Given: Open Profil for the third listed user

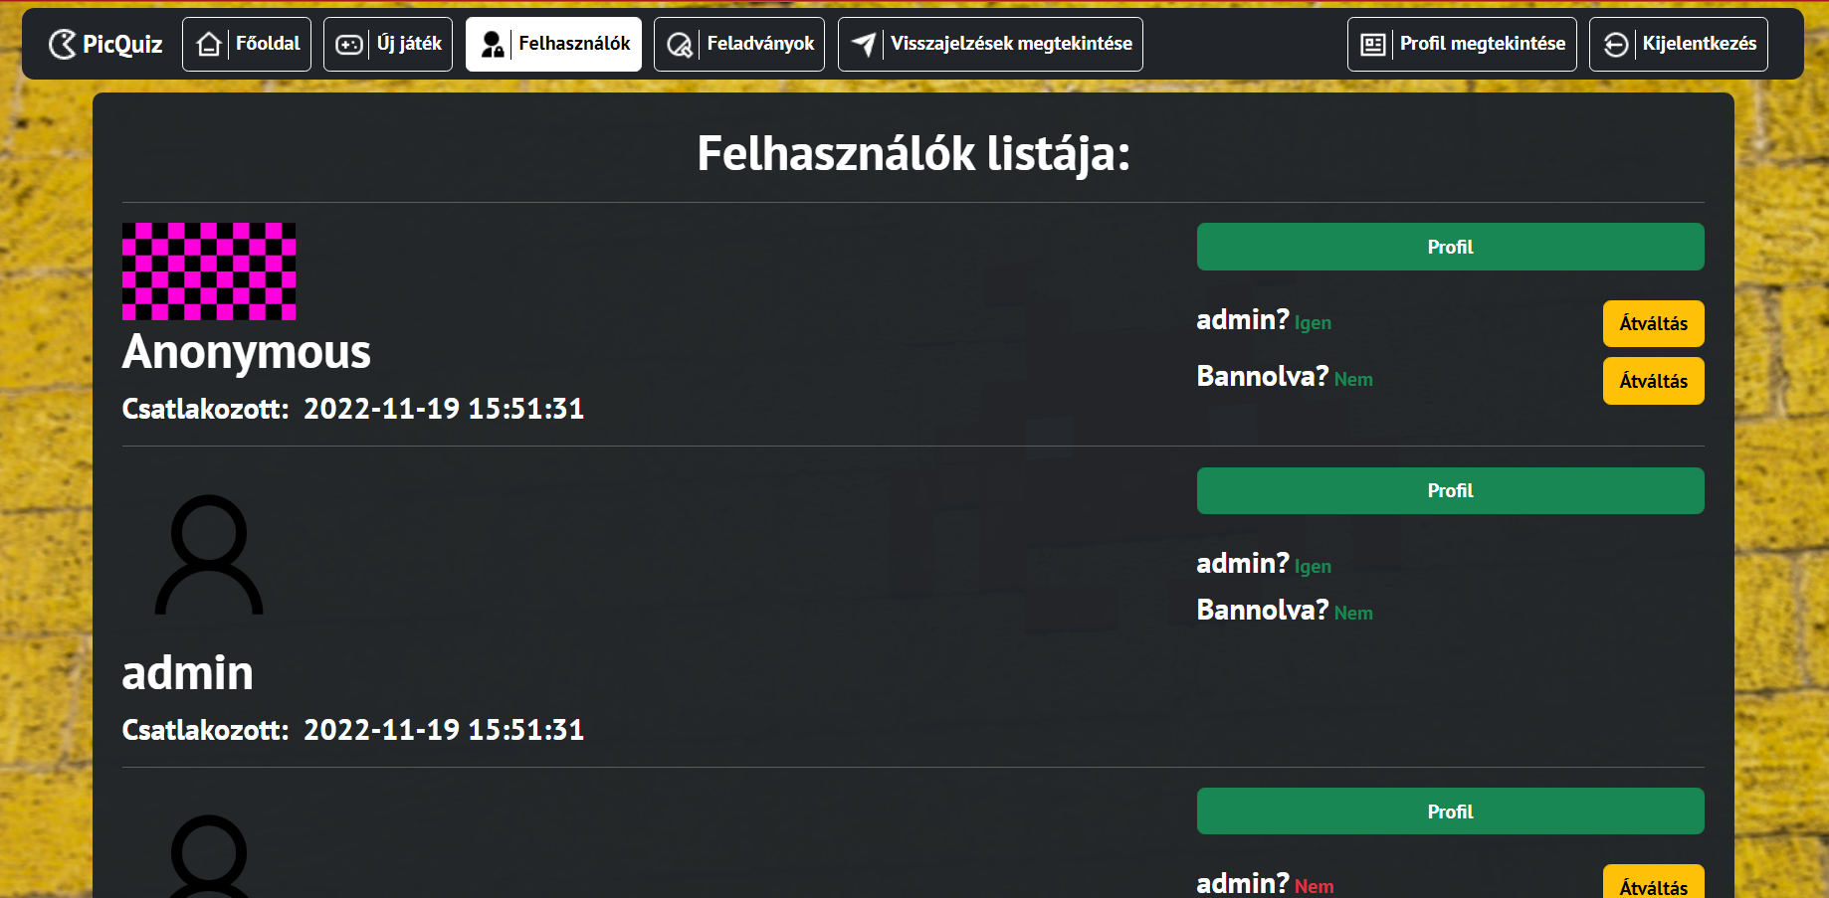Looking at the screenshot, I should point(1450,811).
